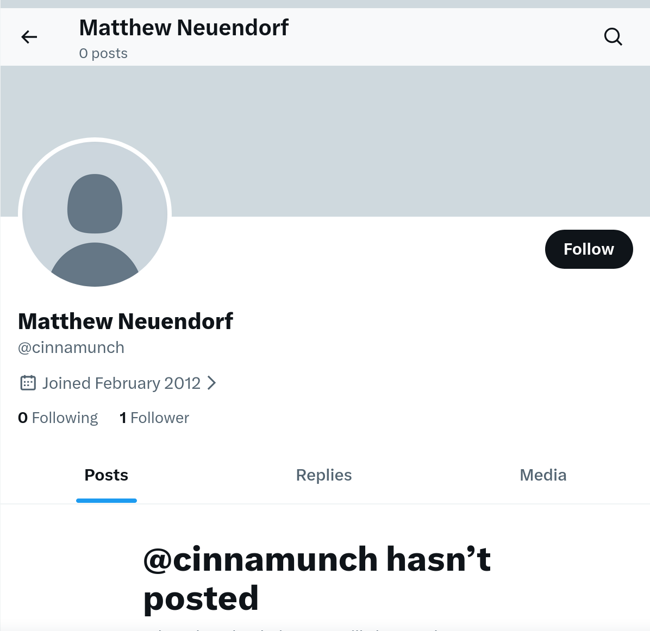This screenshot has width=650, height=631.
Task: Click the calendar icon beside join date
Action: (28, 383)
